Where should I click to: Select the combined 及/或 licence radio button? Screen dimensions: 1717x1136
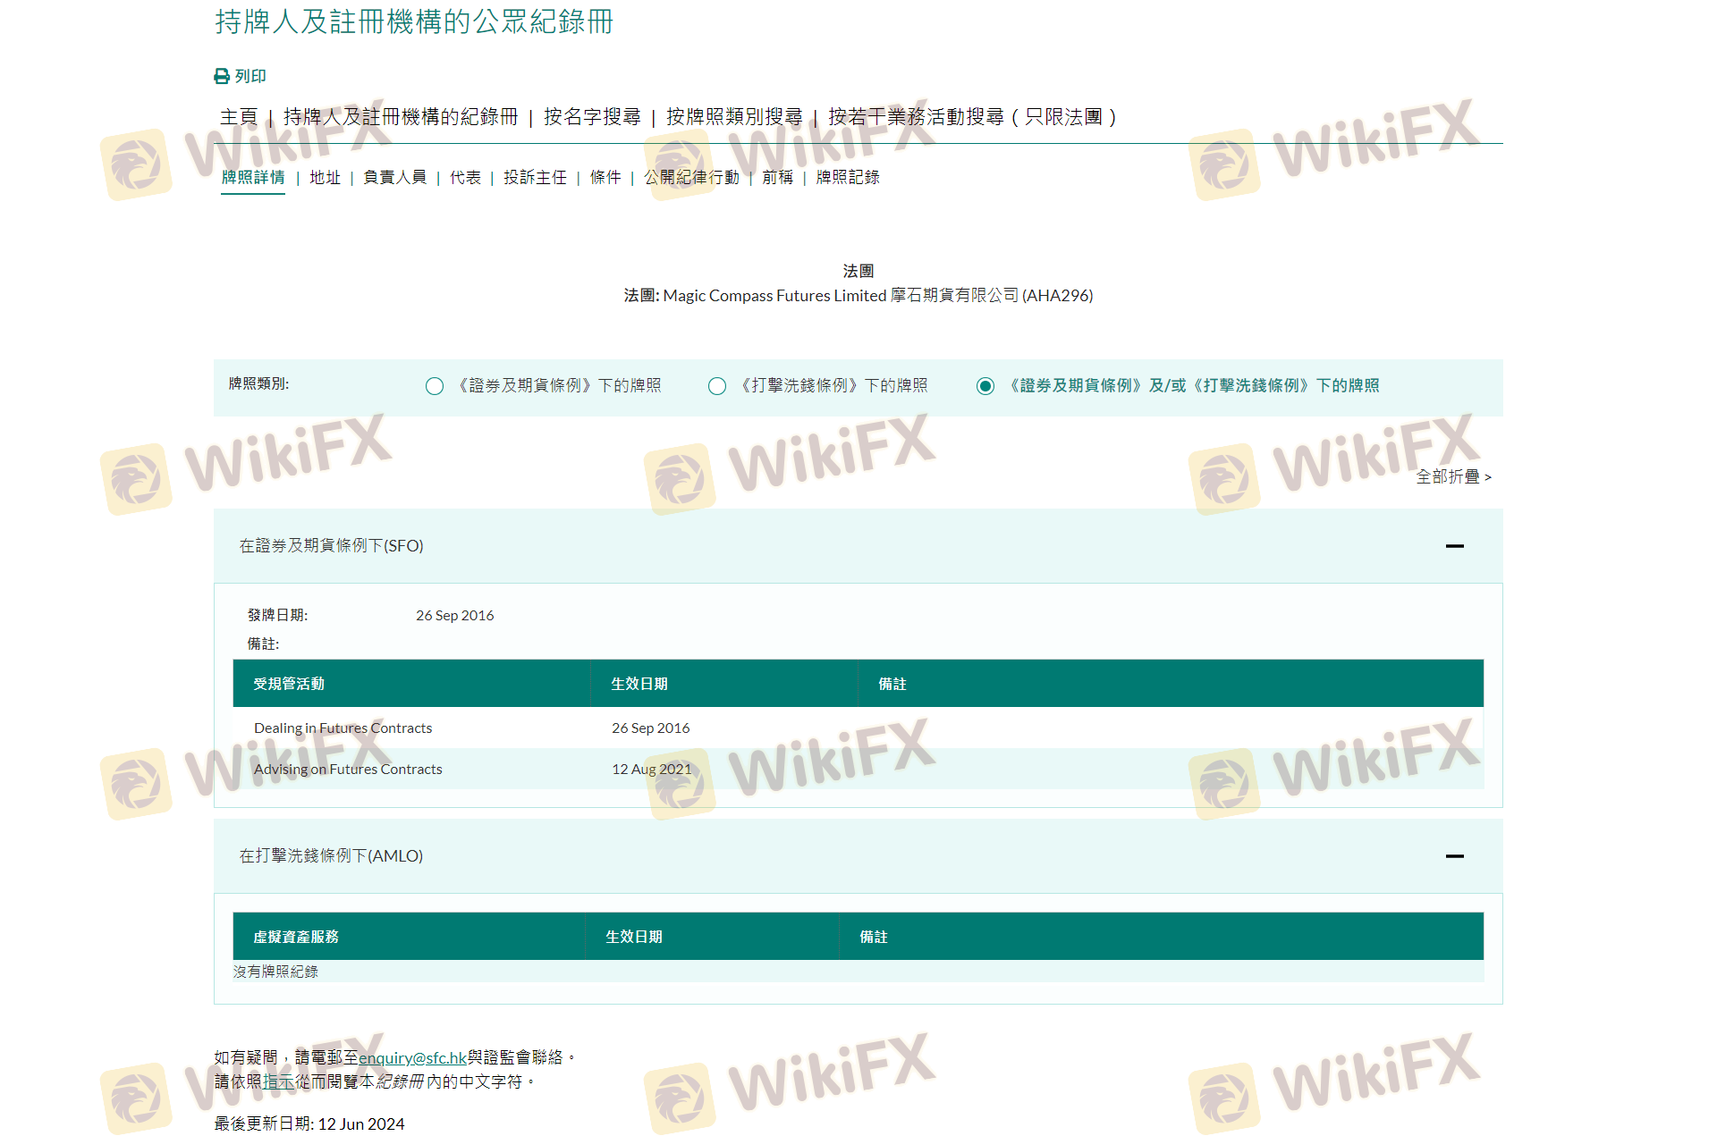click(985, 386)
